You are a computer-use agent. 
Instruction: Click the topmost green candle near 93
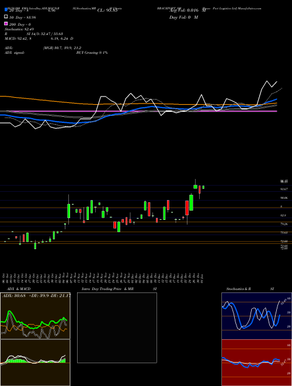196,187
